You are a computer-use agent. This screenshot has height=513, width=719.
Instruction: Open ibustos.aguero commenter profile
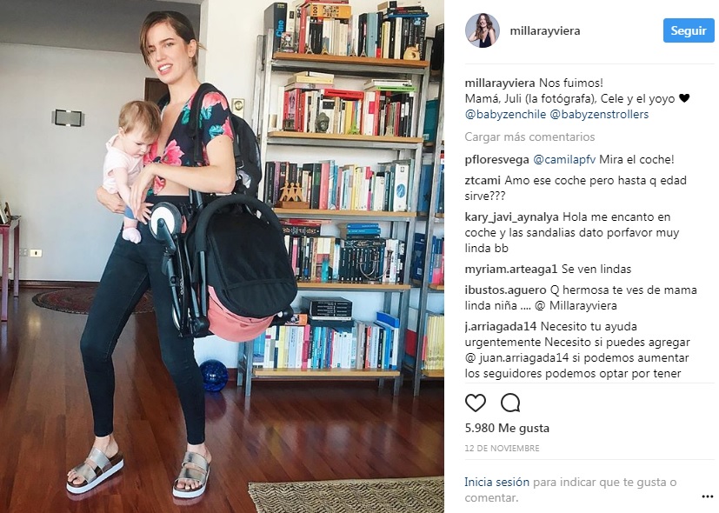[x=505, y=290]
